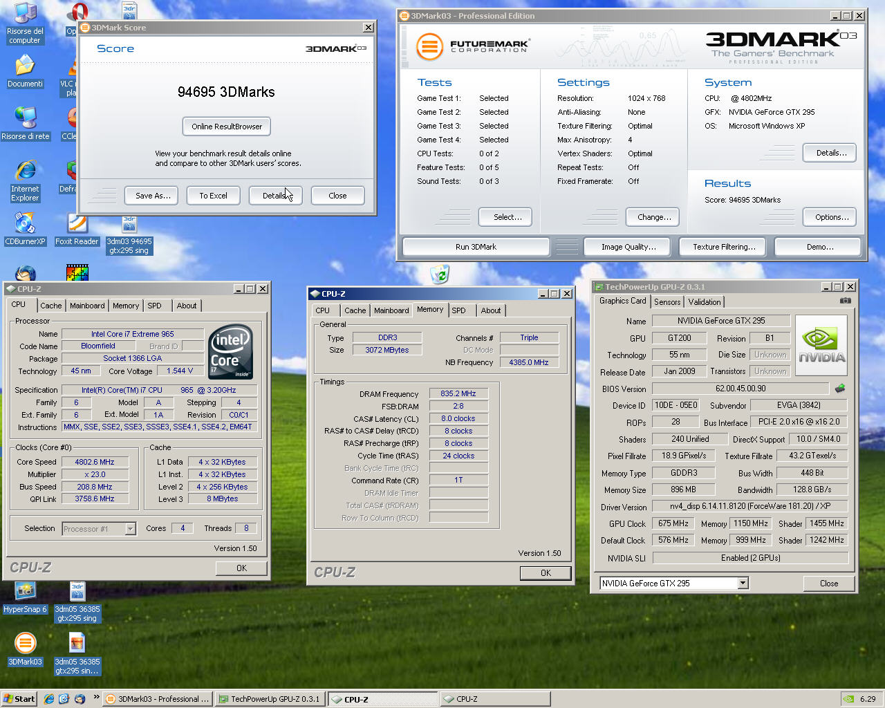
Task: Close the 3DMark Score dialog via Close button
Action: click(x=337, y=196)
